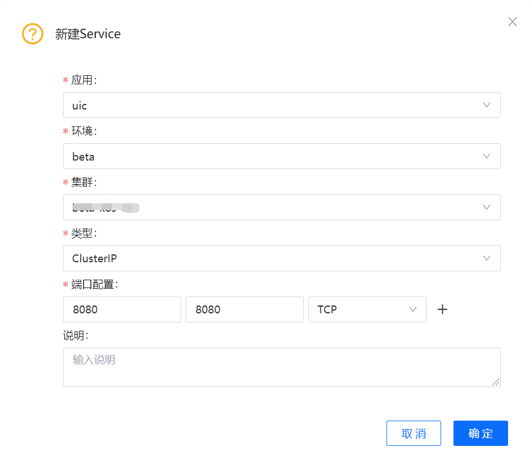Screen dimensions: 530x456
Task: Open the protocol dropdown showing TCP
Action: click(x=366, y=309)
